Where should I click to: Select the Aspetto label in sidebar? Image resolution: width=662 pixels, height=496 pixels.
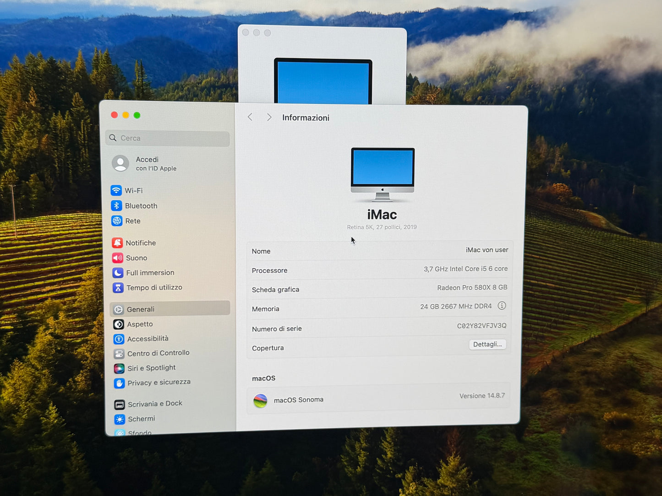click(x=140, y=324)
